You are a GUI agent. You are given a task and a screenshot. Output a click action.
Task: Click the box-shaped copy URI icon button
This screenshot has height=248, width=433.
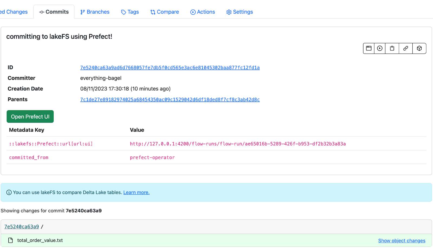click(x=419, y=48)
